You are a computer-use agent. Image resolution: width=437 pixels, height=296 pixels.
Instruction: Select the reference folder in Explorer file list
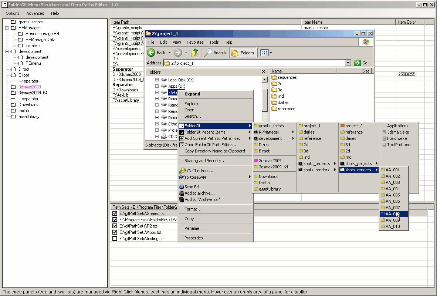[x=283, y=109]
